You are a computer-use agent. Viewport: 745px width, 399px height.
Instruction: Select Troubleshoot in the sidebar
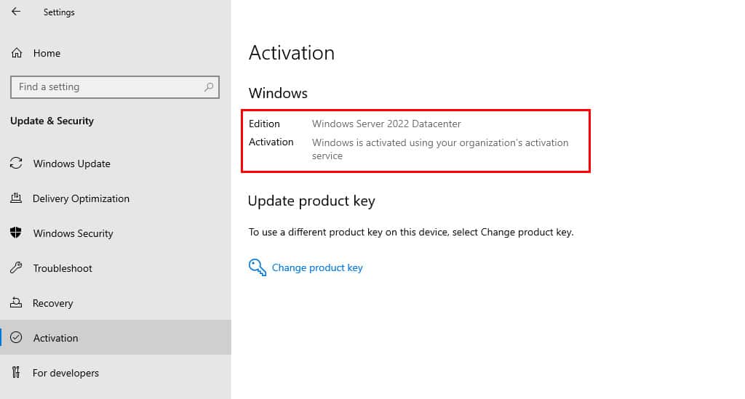point(116,268)
